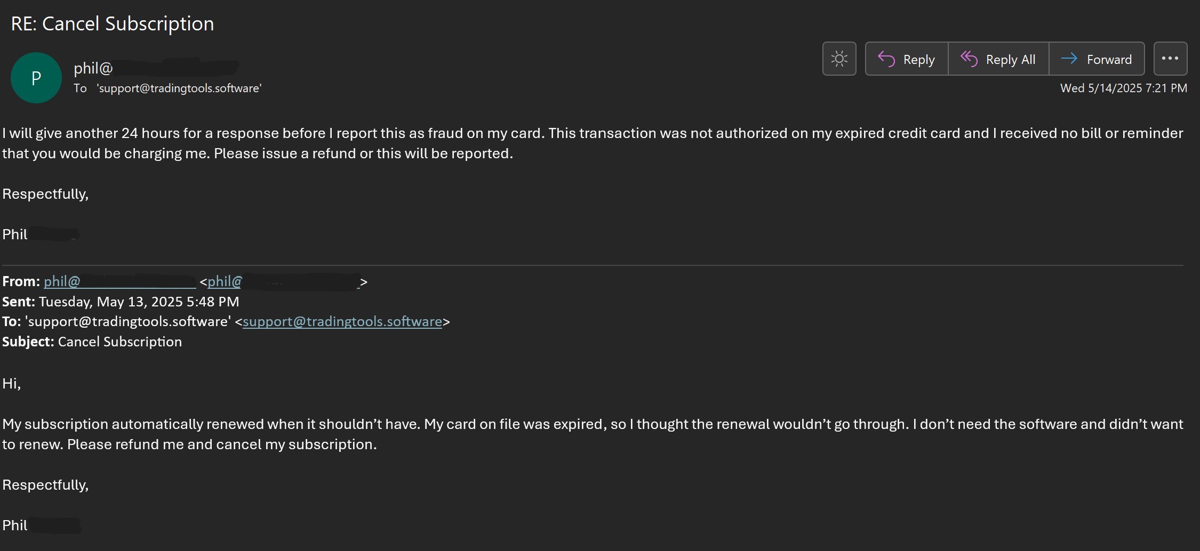Click the sender avatar circle with P
This screenshot has width=1200, height=551.
pos(36,78)
